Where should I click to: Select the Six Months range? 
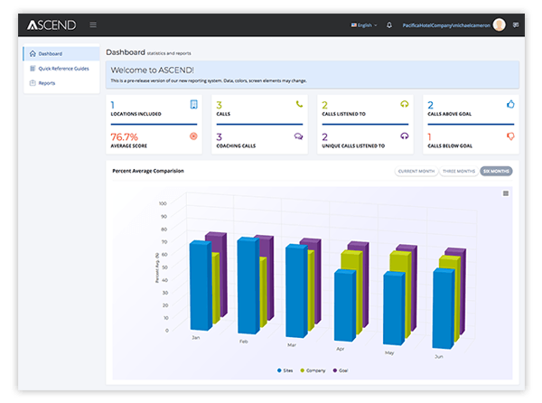pyautogui.click(x=496, y=171)
